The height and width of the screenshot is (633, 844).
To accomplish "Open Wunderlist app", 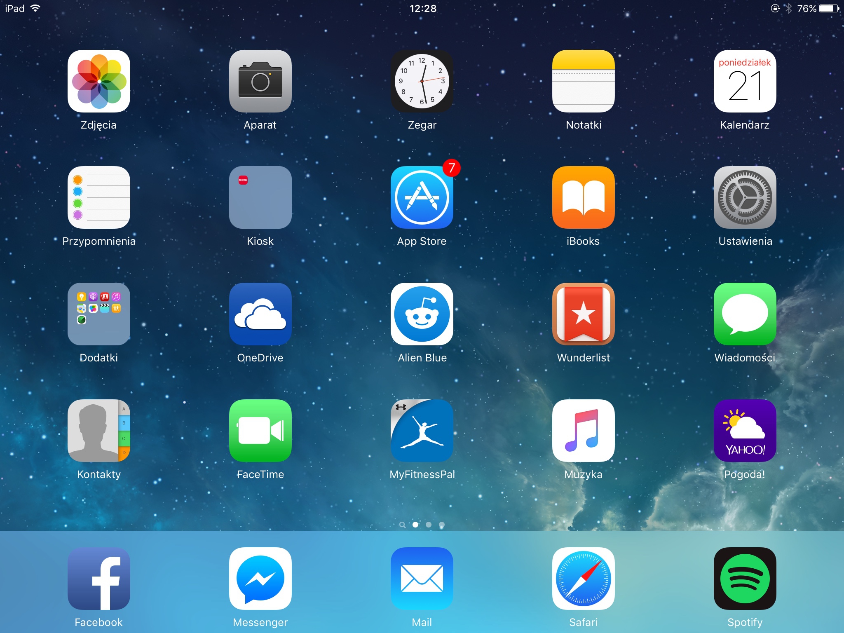I will coord(583,314).
